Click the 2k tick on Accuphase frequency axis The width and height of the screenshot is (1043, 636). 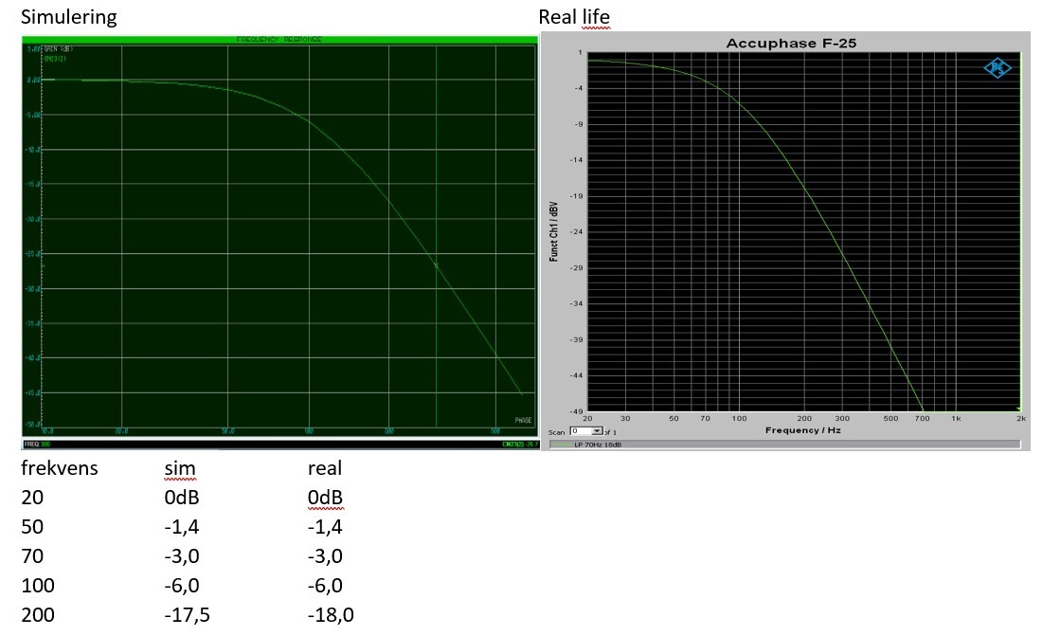tap(1021, 418)
